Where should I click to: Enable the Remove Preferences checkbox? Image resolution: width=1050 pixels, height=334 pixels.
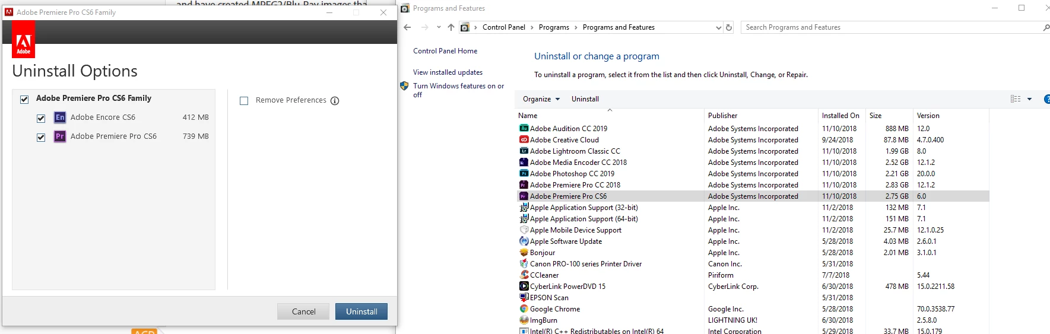pyautogui.click(x=244, y=101)
